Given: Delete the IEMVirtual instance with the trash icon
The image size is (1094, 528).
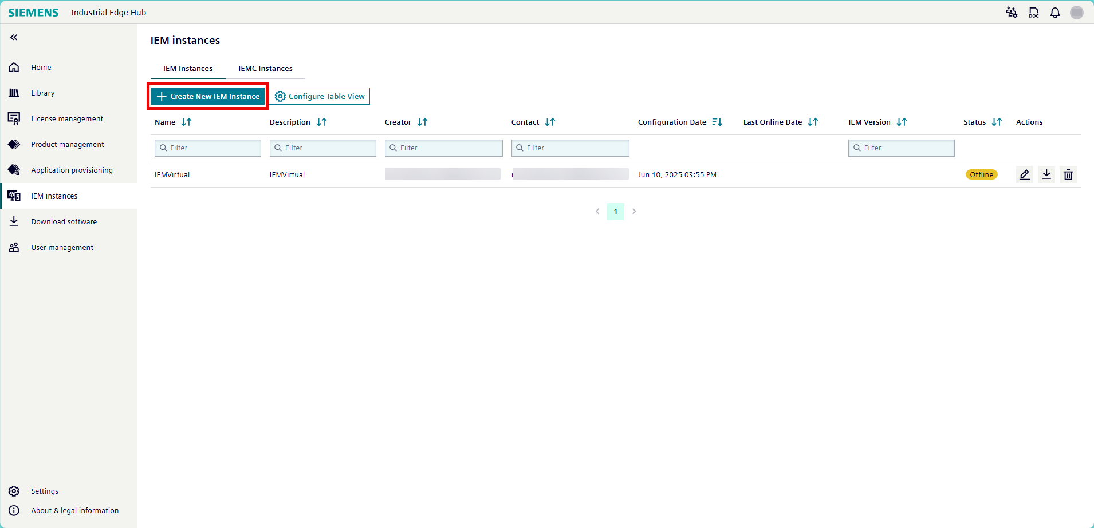Looking at the screenshot, I should [1068, 174].
